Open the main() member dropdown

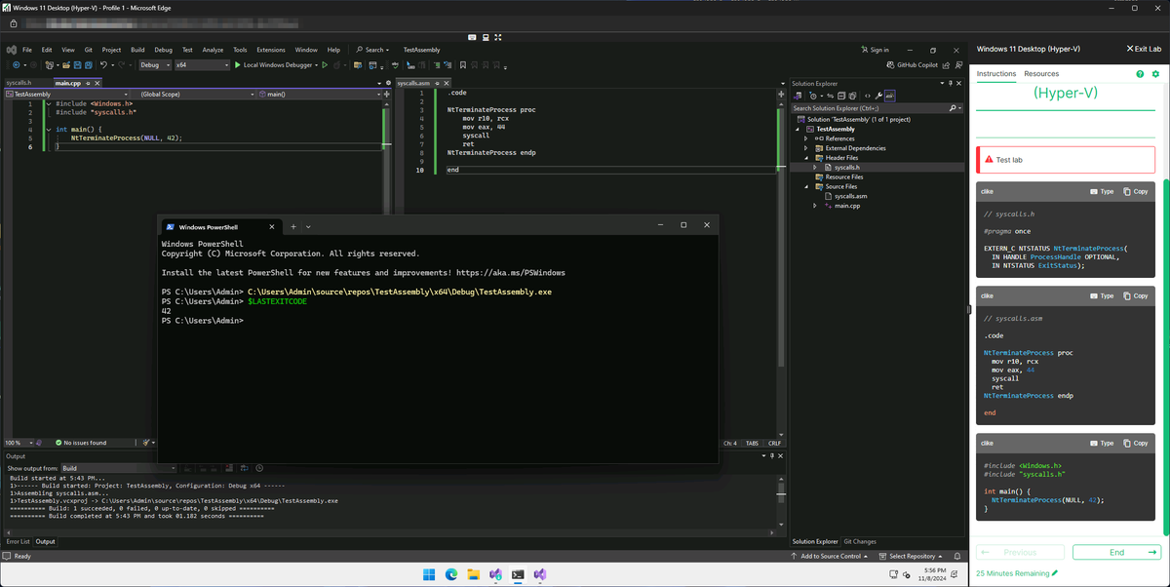(320, 95)
